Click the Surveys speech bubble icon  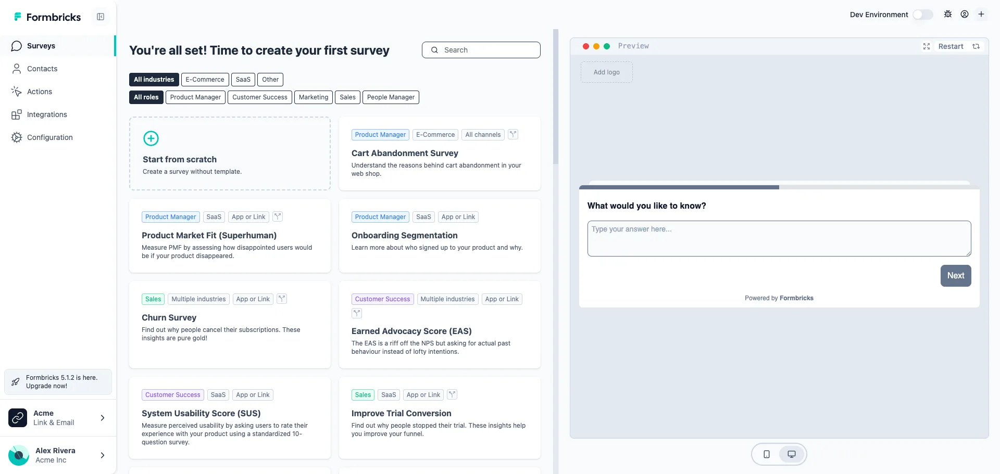[17, 46]
